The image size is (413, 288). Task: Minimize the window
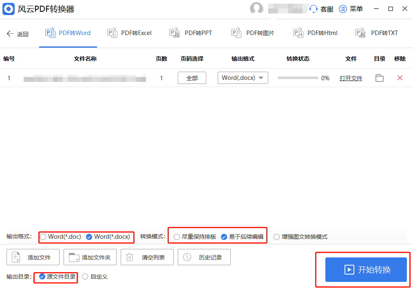376,9
